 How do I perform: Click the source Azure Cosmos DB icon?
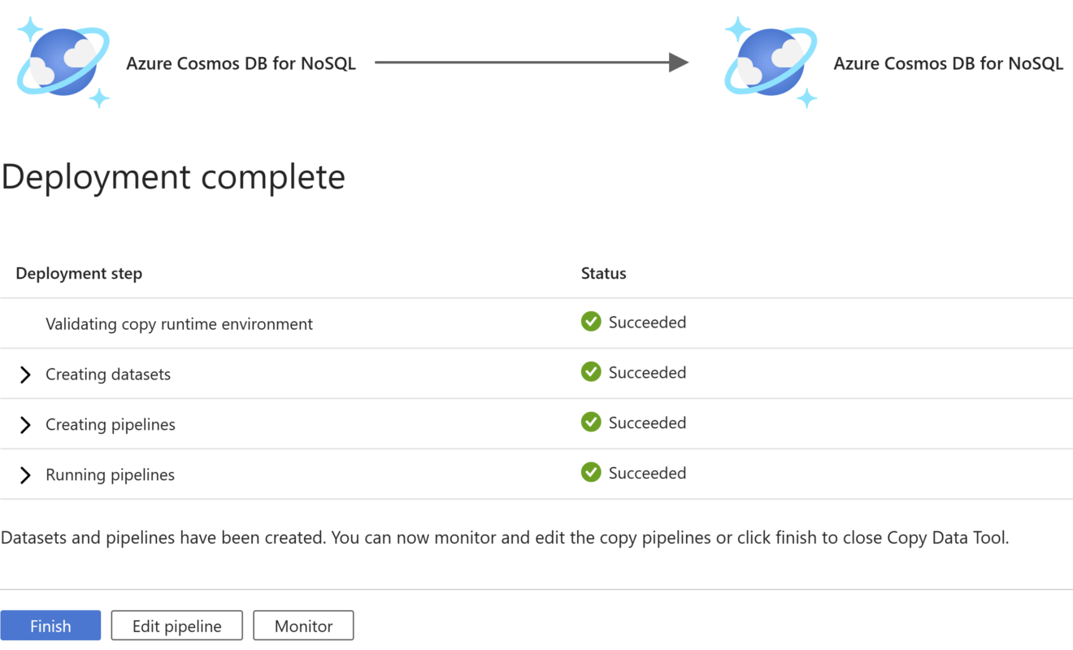[x=63, y=61]
